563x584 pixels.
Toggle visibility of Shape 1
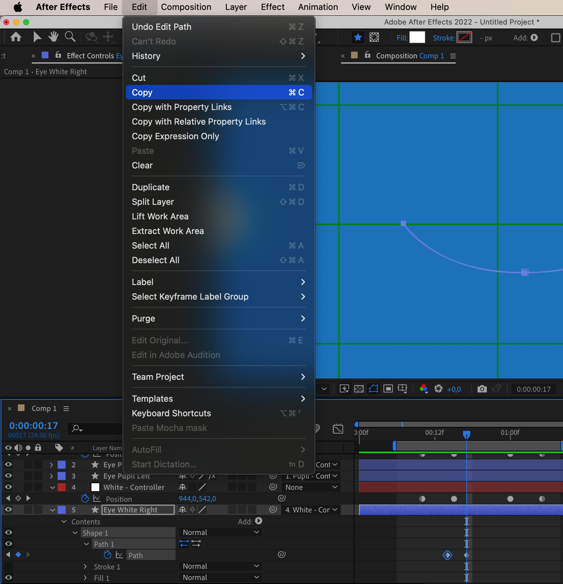pyautogui.click(x=9, y=532)
